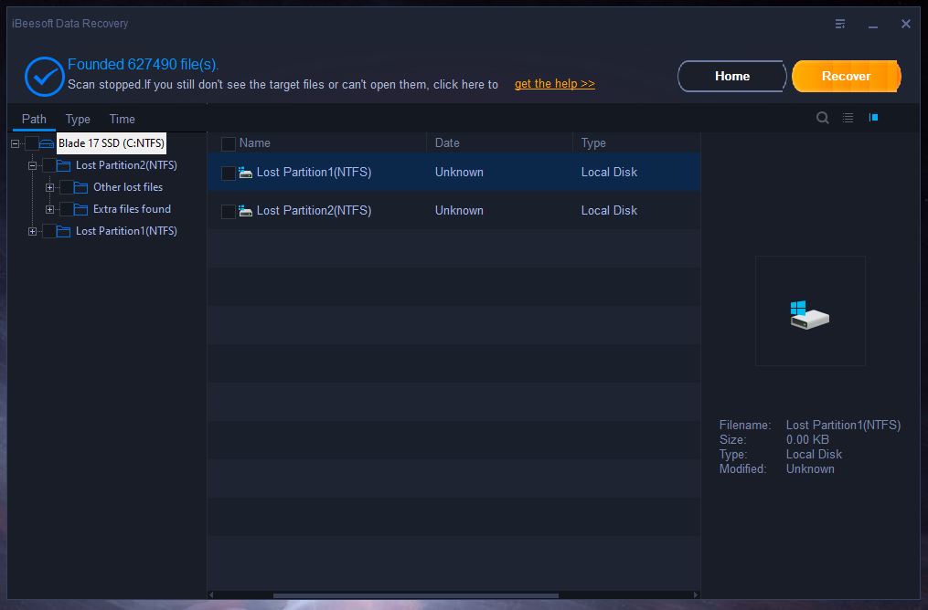The width and height of the screenshot is (928, 610).
Task: Expand the Other lost files tree node
Action: pyautogui.click(x=49, y=187)
